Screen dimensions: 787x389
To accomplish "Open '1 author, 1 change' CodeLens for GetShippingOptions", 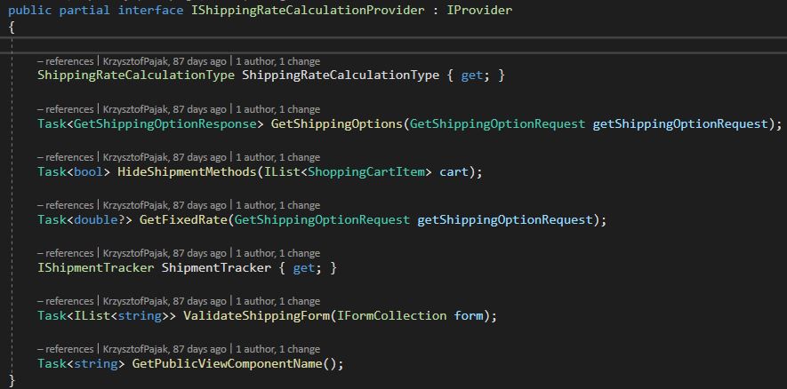I will tap(277, 108).
